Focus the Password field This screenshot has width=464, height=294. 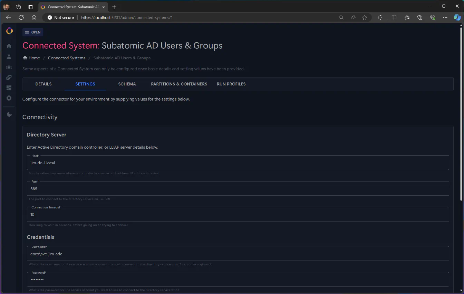point(238,280)
